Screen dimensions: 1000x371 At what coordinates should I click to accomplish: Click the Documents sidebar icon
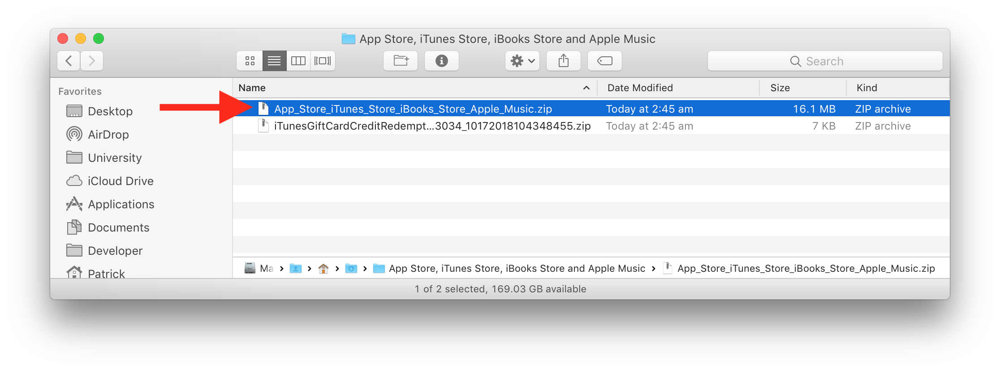[74, 227]
